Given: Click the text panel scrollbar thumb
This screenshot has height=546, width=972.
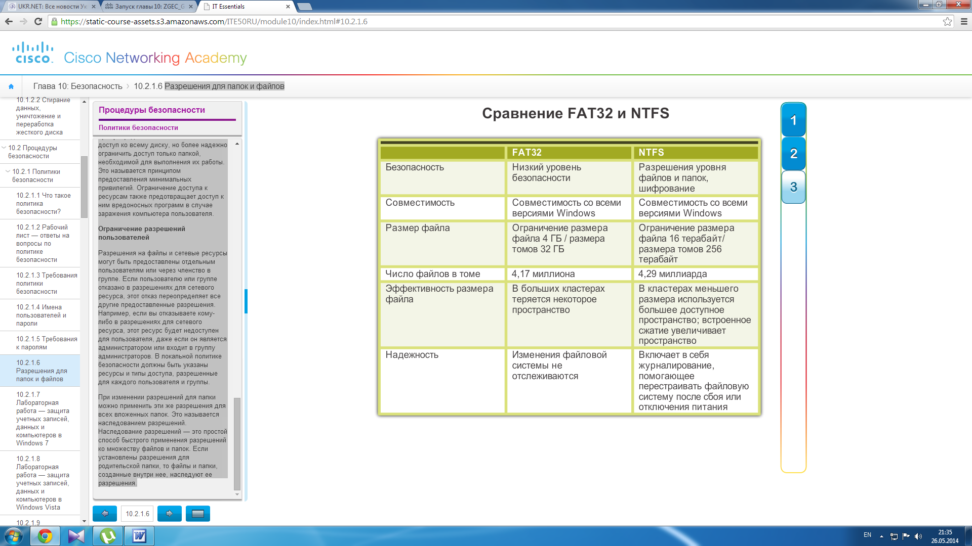Looking at the screenshot, I should [x=237, y=444].
